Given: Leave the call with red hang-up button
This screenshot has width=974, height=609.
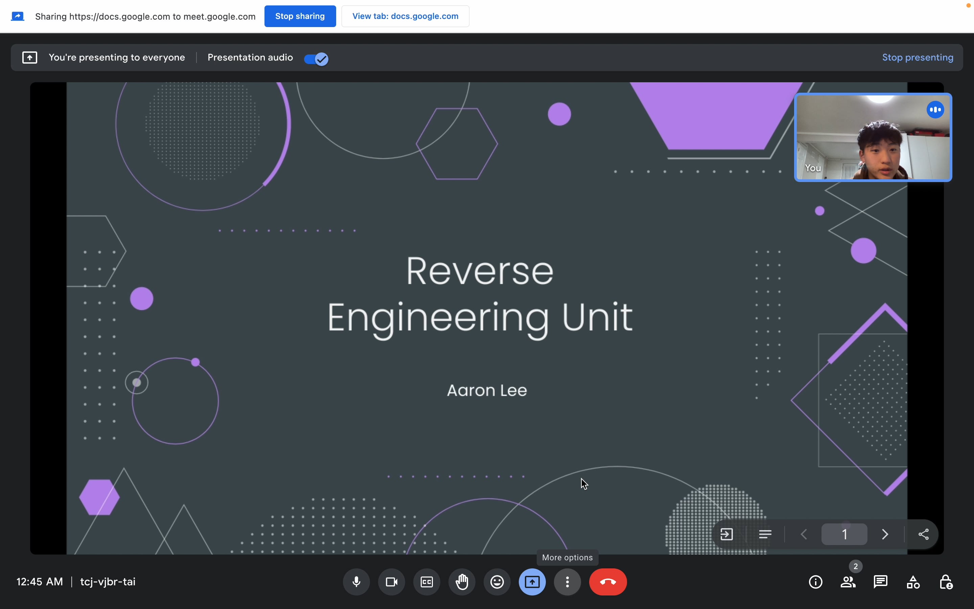Looking at the screenshot, I should [x=608, y=582].
